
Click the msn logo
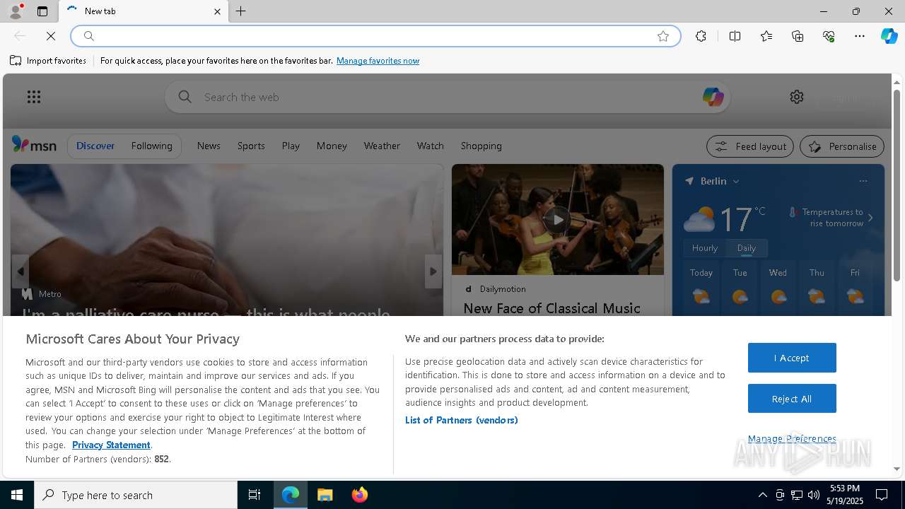coord(34,145)
